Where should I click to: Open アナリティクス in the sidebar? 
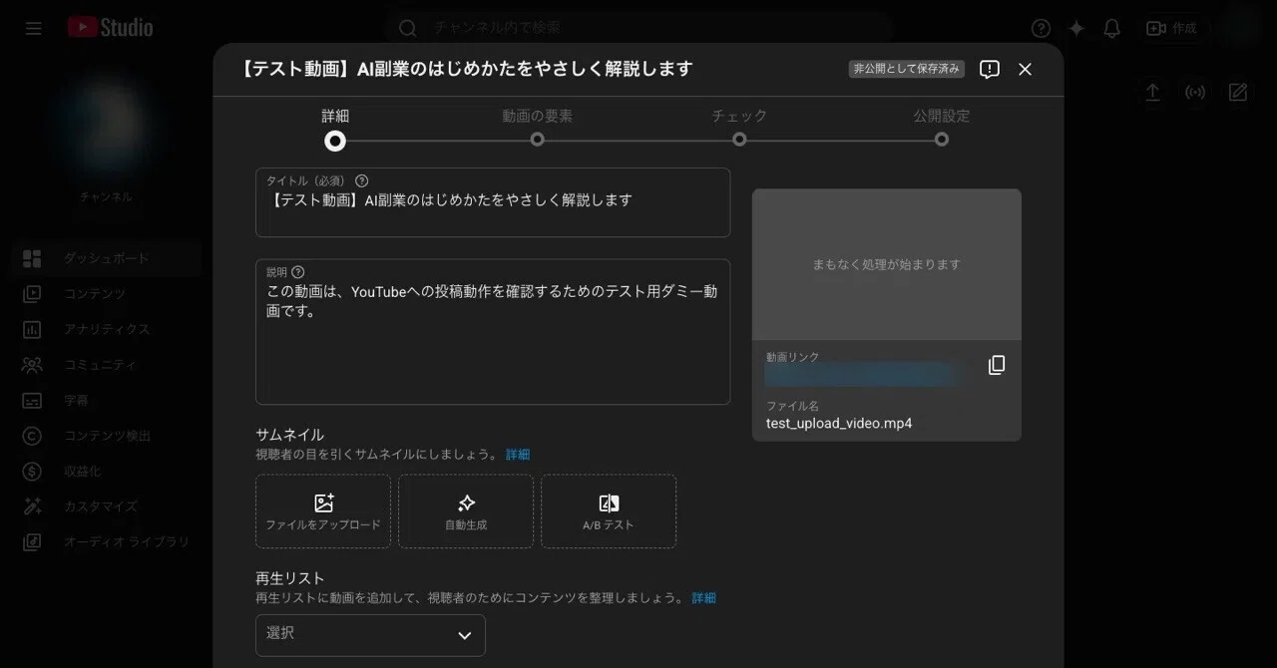coord(107,329)
